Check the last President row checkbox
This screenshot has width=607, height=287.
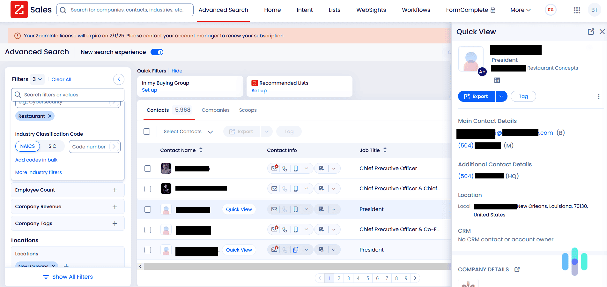click(x=148, y=250)
